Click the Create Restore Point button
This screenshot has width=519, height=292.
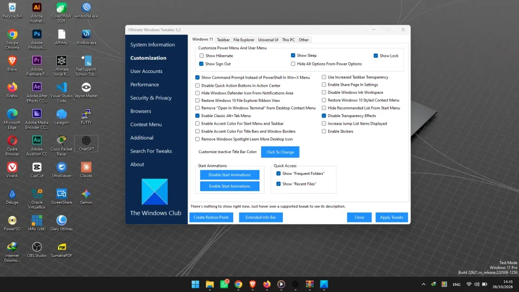(x=211, y=217)
